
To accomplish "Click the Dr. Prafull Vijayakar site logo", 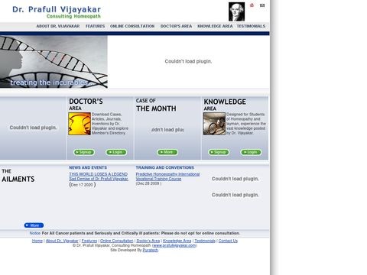I will pos(57,12).
